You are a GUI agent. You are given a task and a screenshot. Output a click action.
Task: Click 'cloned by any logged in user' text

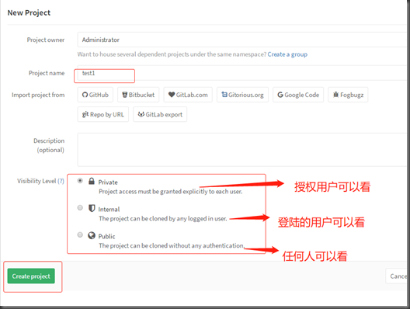[162, 218]
